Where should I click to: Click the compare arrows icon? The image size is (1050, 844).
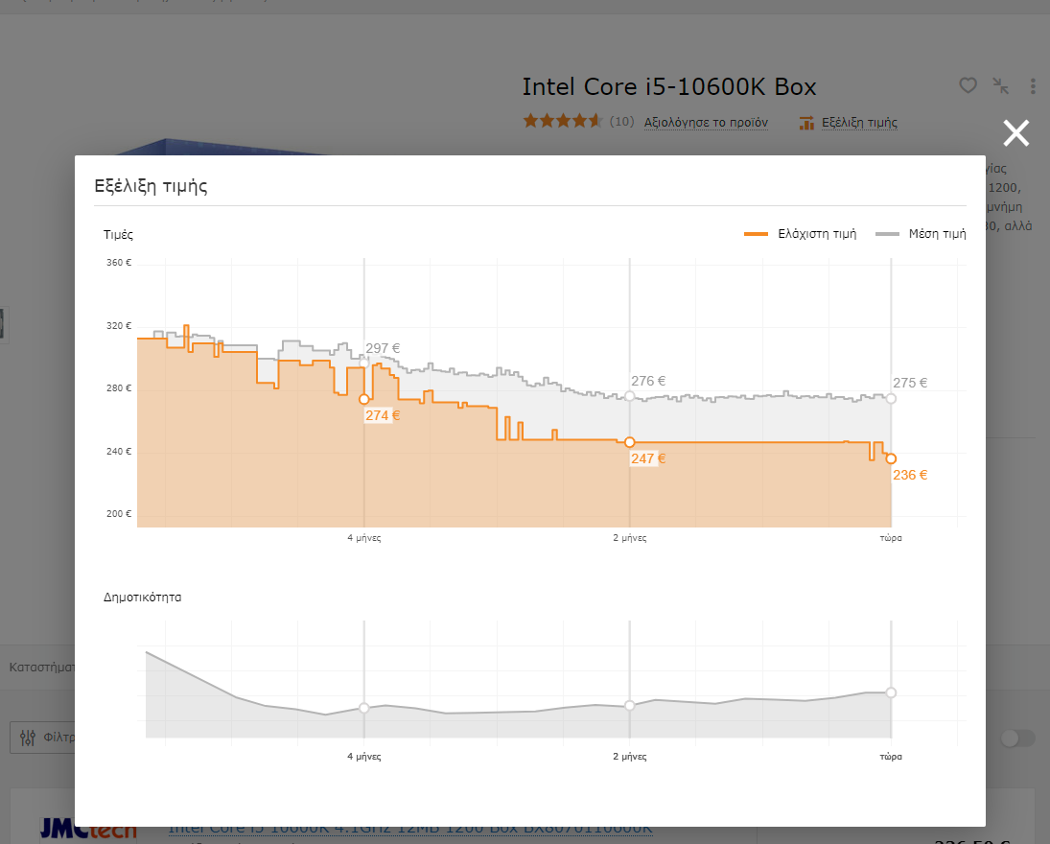(x=1000, y=85)
